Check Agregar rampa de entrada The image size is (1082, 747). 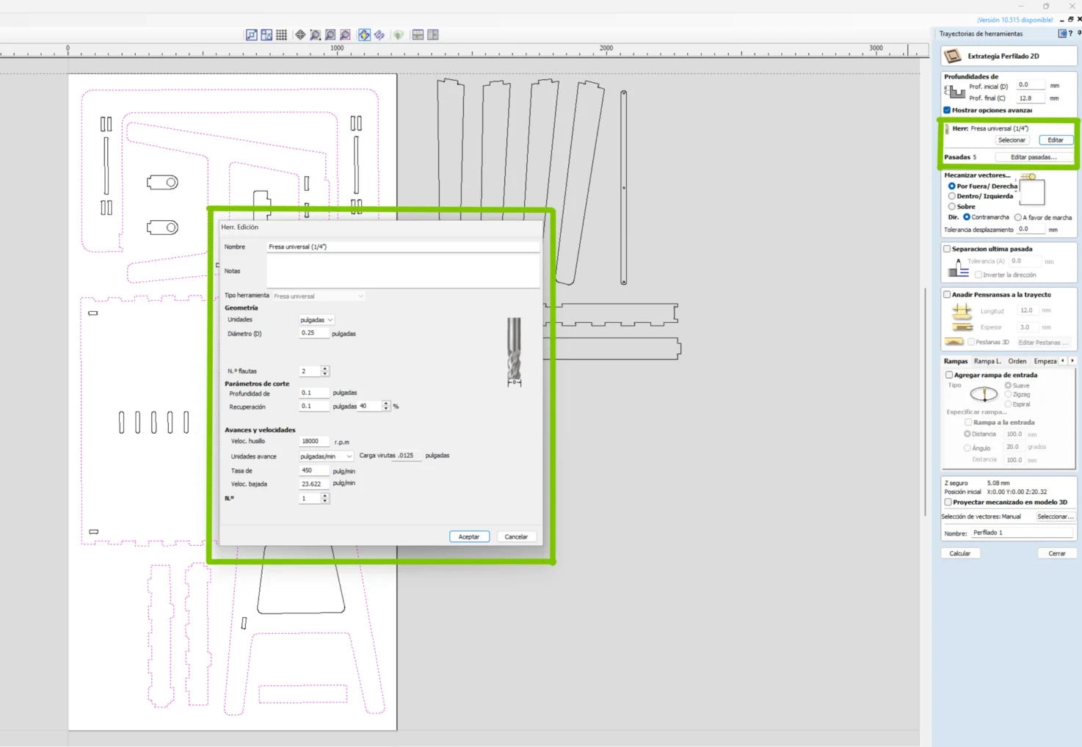click(949, 375)
